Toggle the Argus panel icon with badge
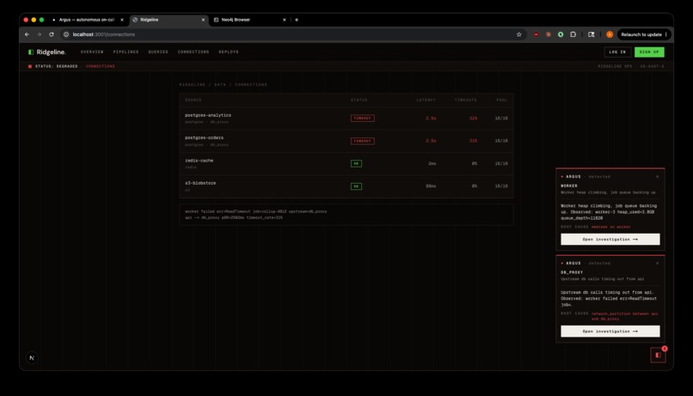Screen dimensions: 693x396 click(x=658, y=355)
